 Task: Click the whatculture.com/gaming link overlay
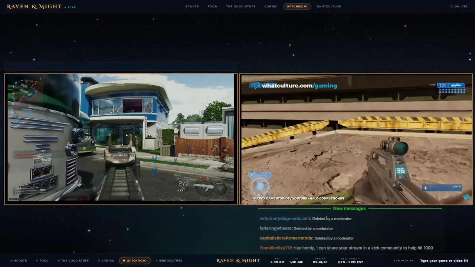pyautogui.click(x=299, y=86)
